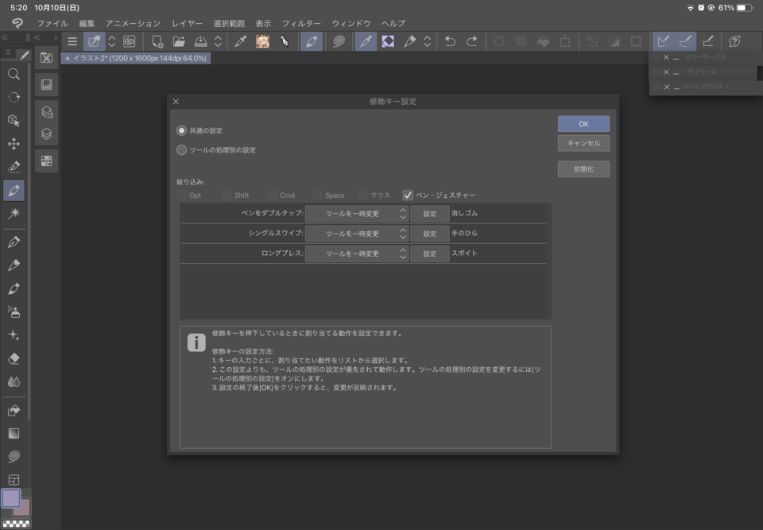
Task: Open the レイヤー menu
Action: pos(187,23)
